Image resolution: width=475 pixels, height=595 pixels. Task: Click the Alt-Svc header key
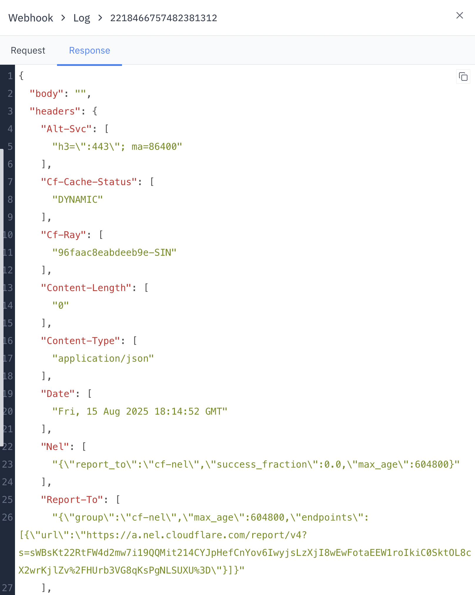[x=68, y=129]
